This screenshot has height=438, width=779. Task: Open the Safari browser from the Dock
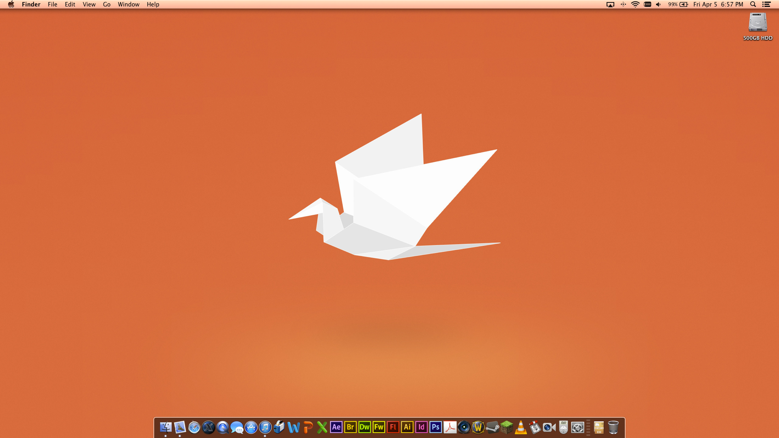[194, 427]
